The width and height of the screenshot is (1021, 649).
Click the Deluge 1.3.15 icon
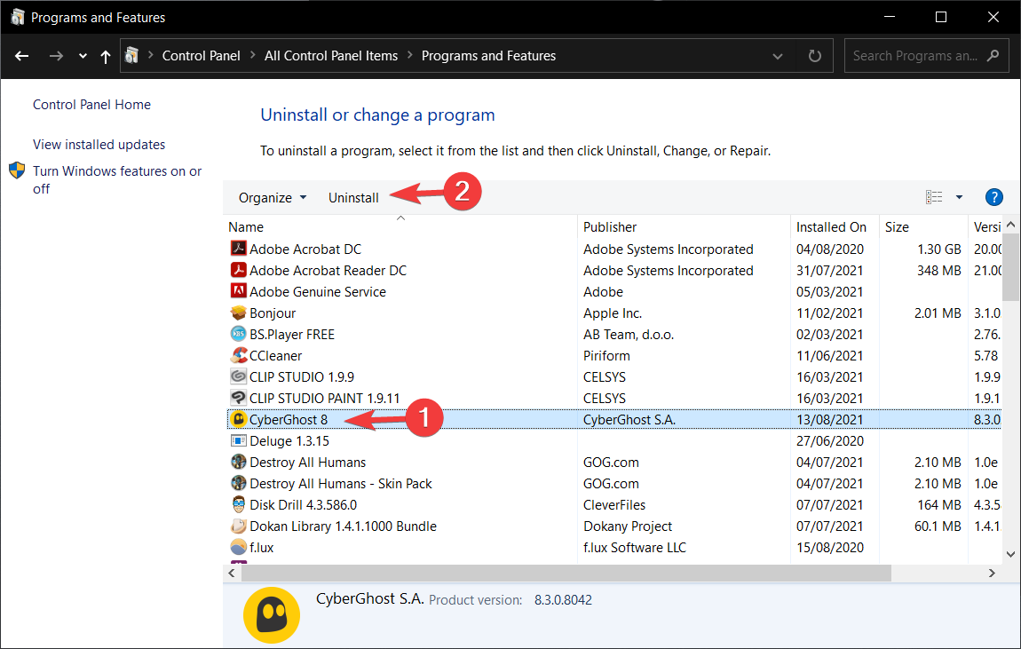click(238, 440)
